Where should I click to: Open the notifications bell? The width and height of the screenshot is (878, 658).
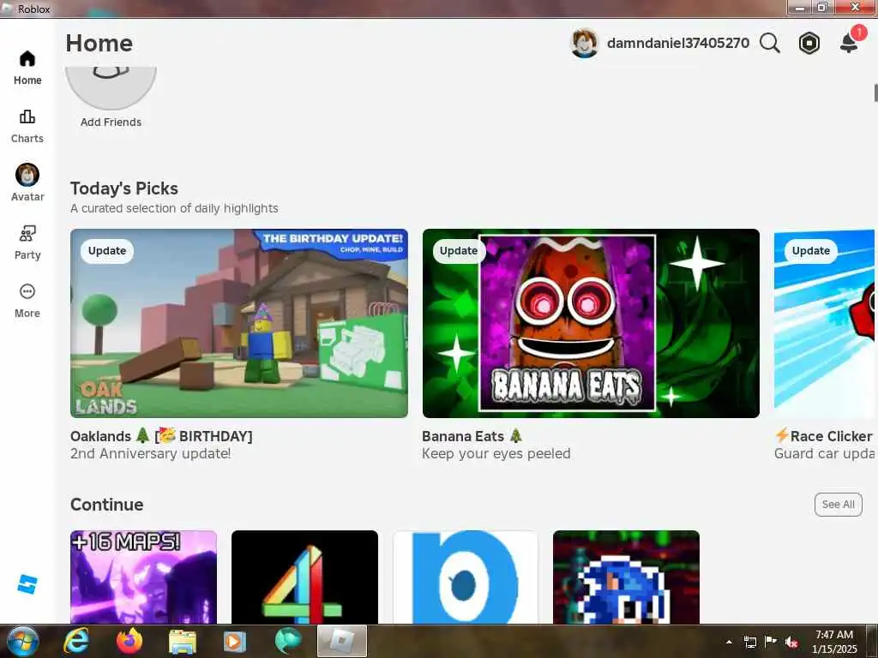click(849, 43)
